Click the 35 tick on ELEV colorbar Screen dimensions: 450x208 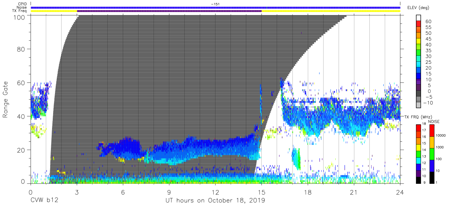pos(428,51)
